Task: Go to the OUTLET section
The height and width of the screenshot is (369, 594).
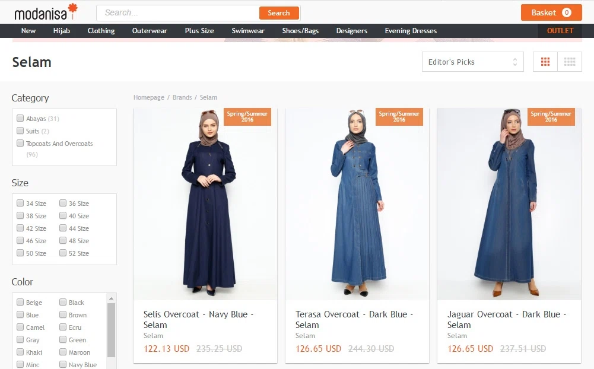Action: tap(560, 31)
